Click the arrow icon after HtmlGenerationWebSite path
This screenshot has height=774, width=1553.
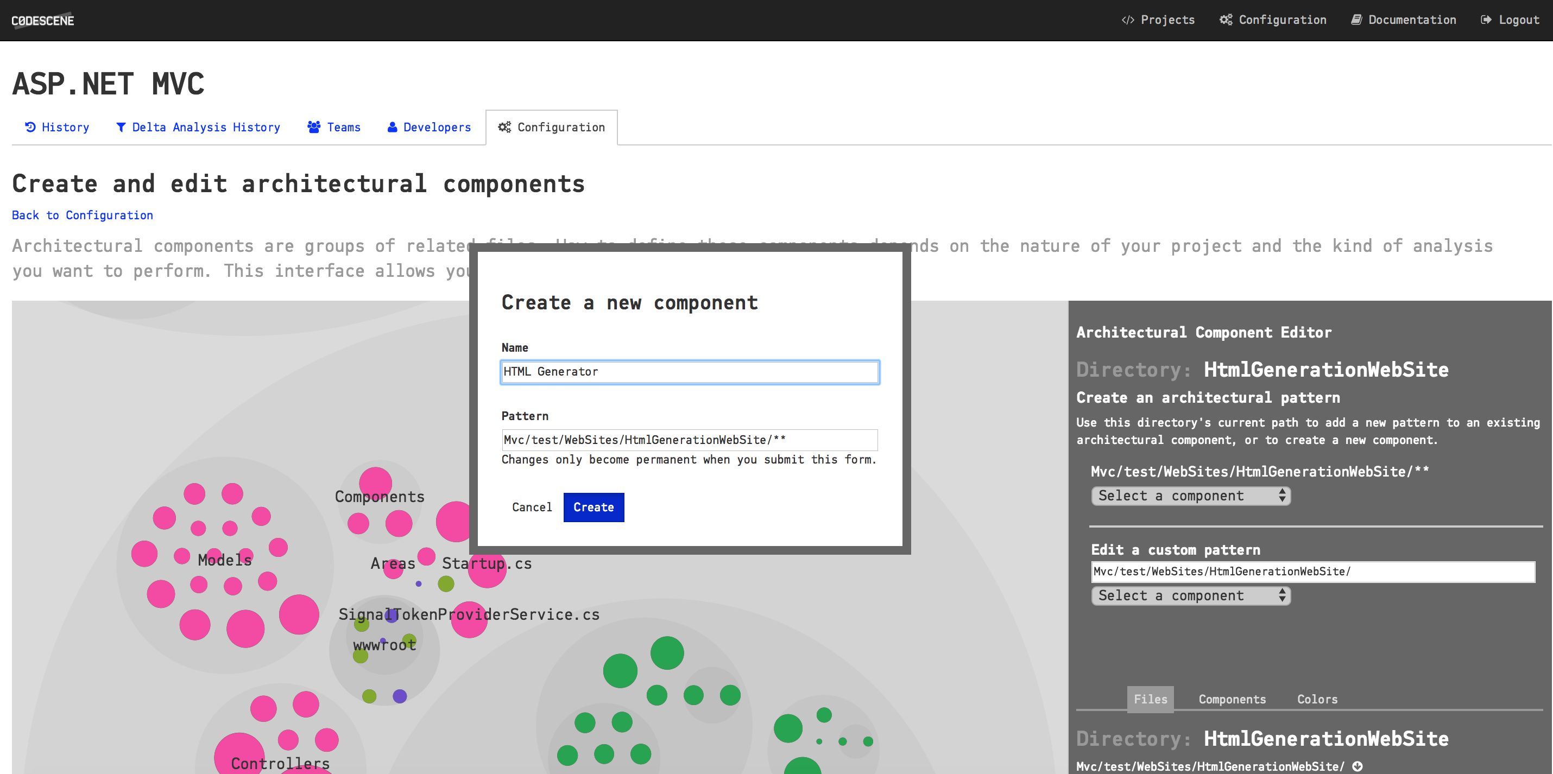click(1357, 767)
